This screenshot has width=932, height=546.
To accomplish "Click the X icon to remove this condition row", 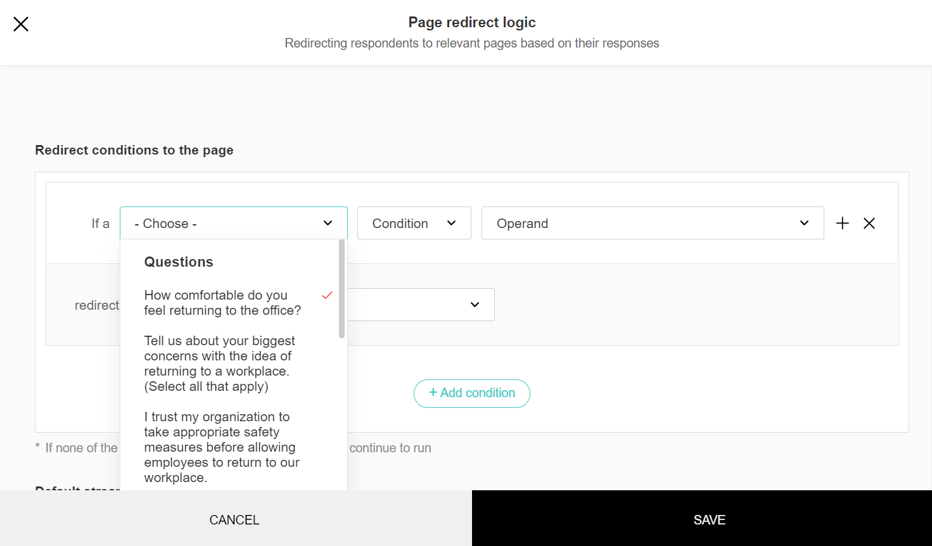I will 869,223.
